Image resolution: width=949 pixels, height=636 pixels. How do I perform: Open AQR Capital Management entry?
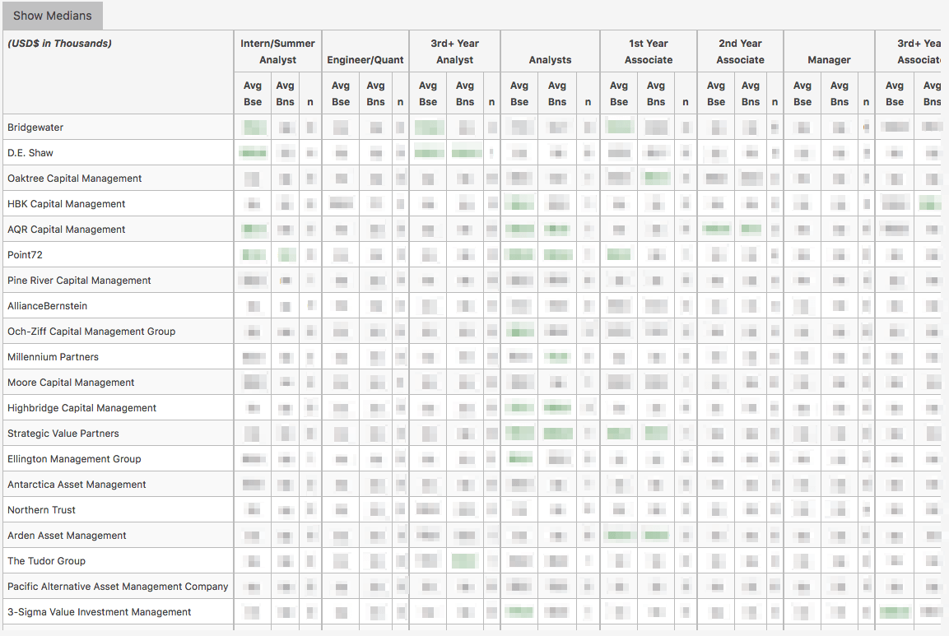pos(67,230)
